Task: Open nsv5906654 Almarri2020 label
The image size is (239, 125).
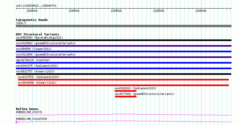Action: click(x=37, y=83)
